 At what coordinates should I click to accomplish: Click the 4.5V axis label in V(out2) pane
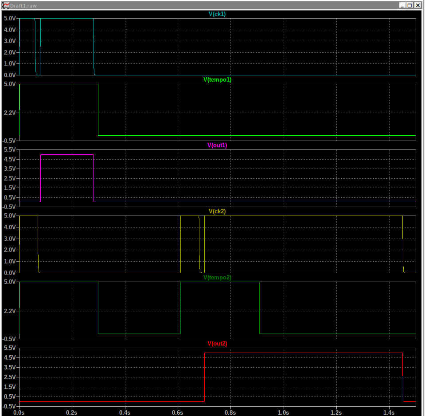(10, 357)
